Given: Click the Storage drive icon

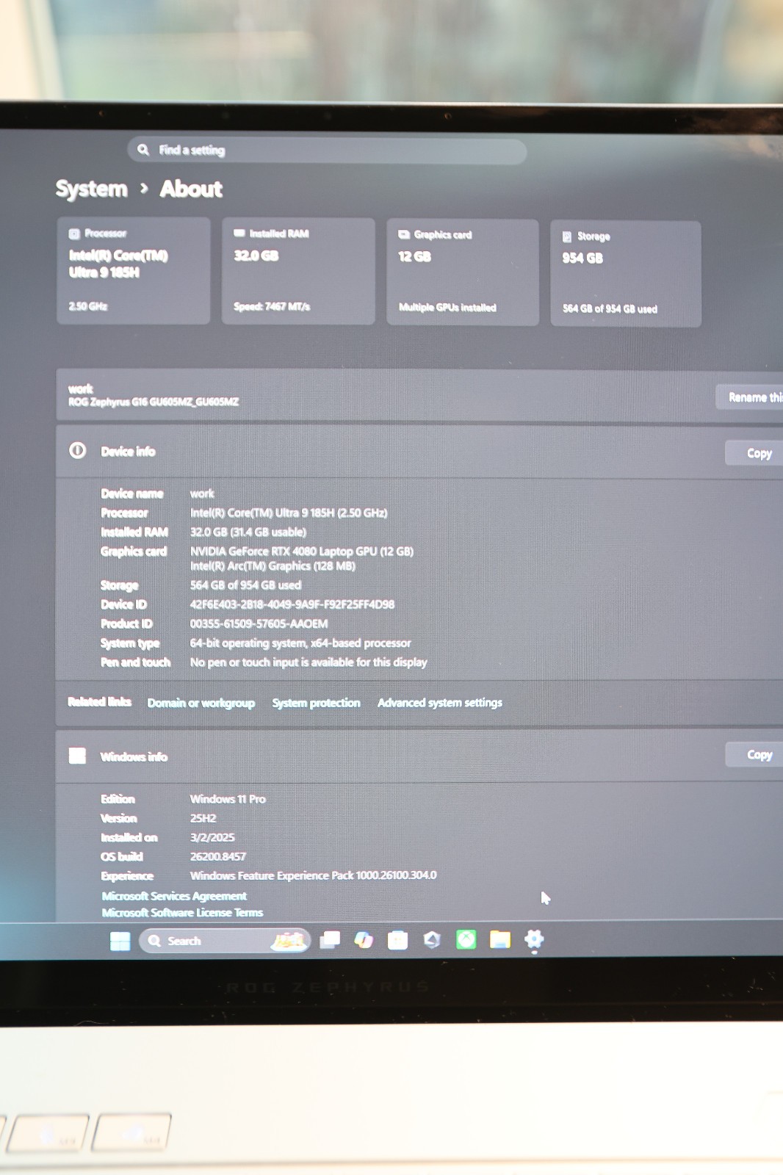Looking at the screenshot, I should tap(567, 236).
